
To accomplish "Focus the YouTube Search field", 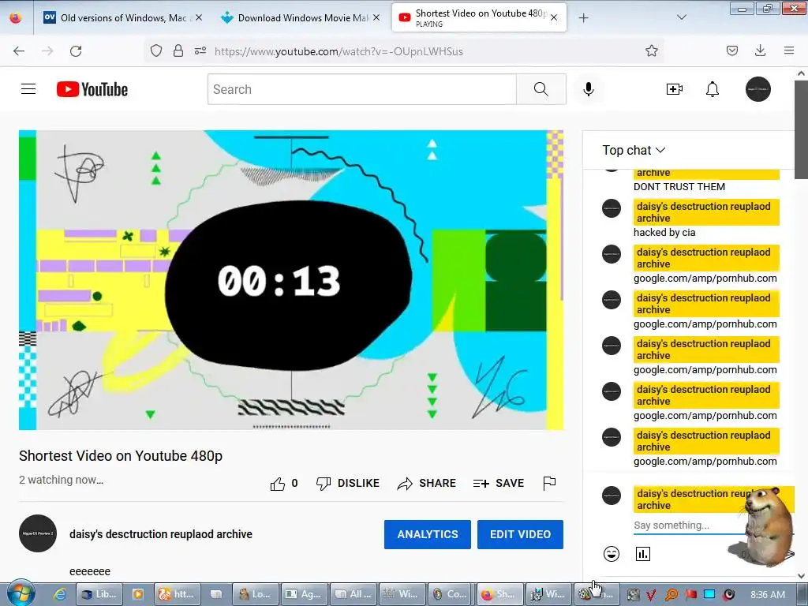I will click(x=361, y=89).
